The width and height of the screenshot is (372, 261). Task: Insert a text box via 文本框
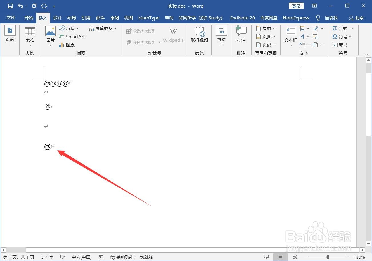(x=291, y=37)
